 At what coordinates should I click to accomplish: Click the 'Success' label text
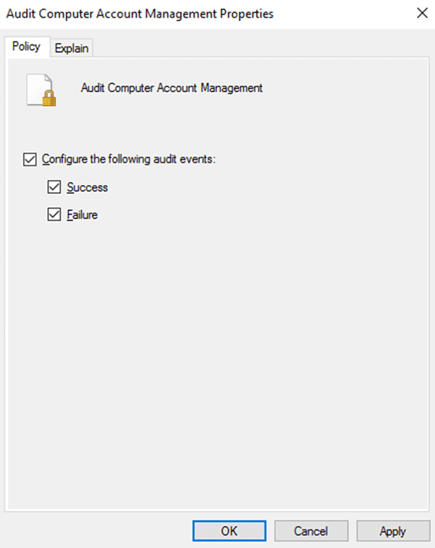[x=88, y=187]
